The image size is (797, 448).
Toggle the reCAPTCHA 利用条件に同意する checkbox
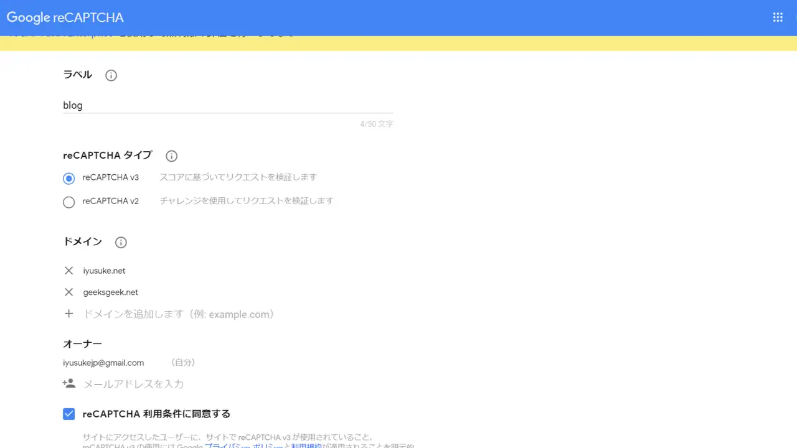[69, 414]
